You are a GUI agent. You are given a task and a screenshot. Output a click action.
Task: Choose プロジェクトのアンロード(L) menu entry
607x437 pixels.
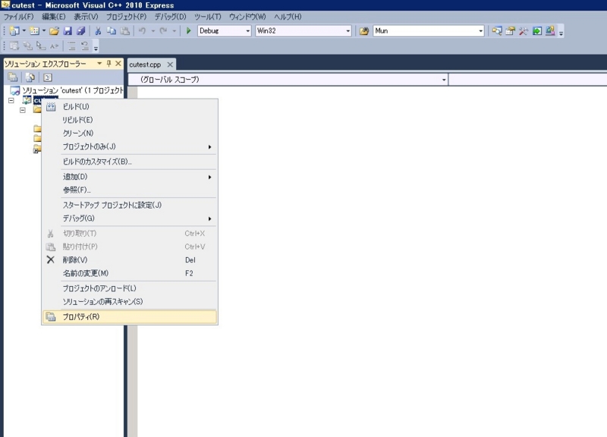[x=129, y=288]
